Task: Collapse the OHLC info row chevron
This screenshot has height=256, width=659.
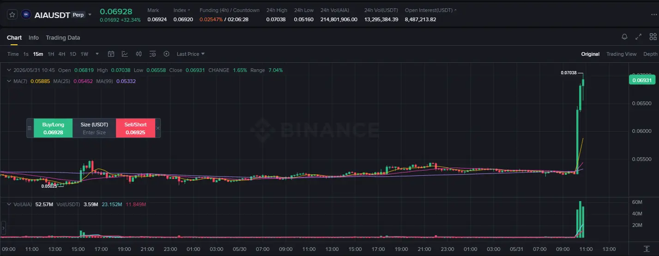Action: coord(10,70)
